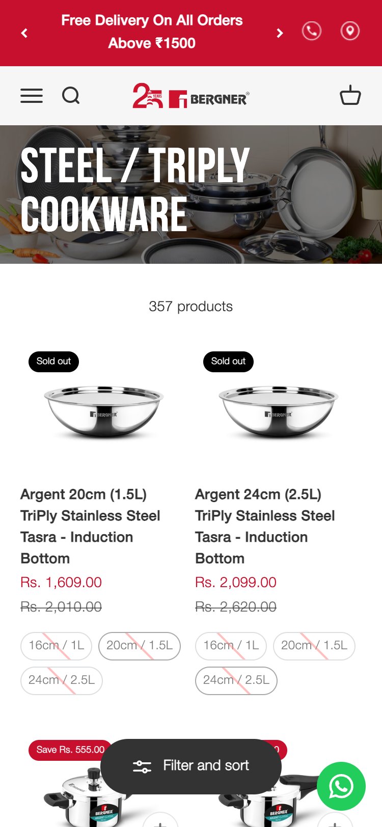Open Argent 20cm (1.5L) Tasra product title
Viewport: 382px width, 827px height.
coord(90,526)
